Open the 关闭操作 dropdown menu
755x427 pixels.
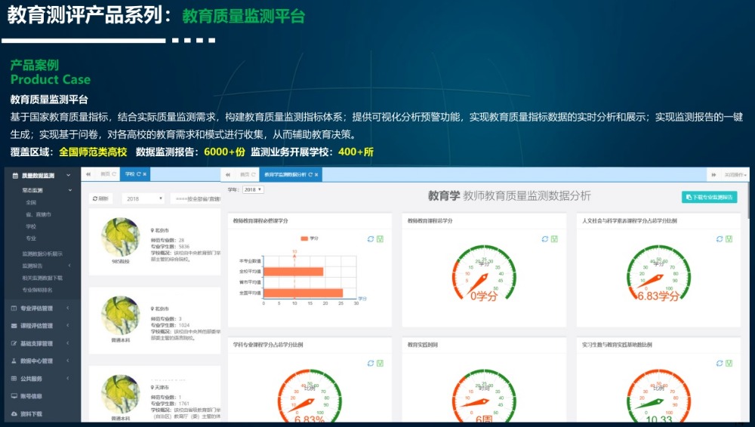tap(735, 174)
